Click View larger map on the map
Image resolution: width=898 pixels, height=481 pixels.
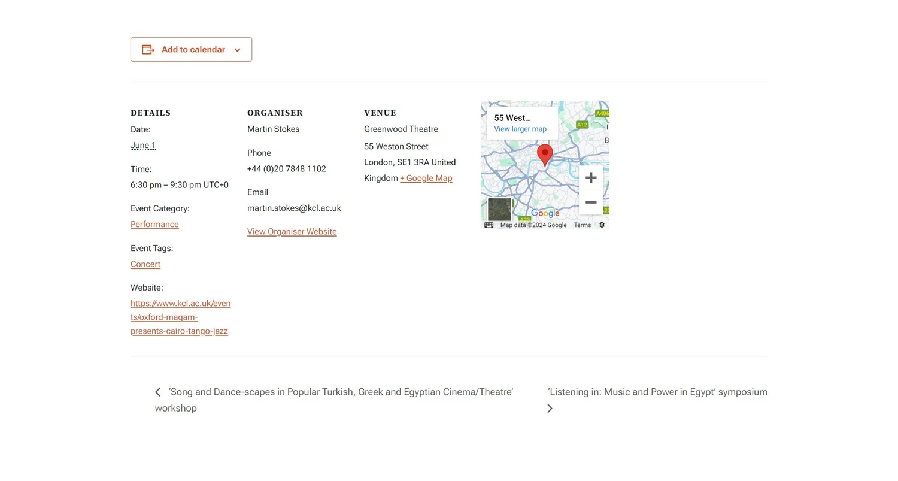pos(520,129)
